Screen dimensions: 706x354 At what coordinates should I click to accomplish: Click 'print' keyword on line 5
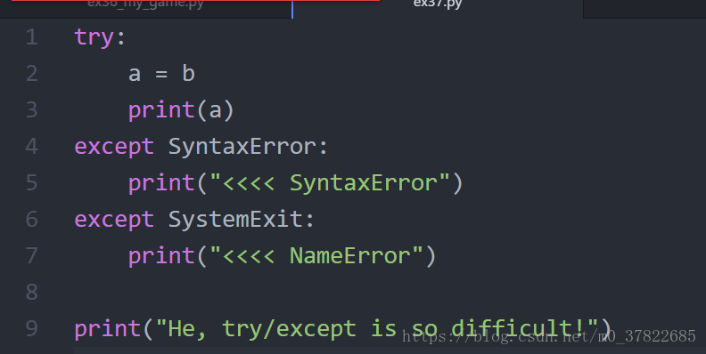click(x=161, y=184)
